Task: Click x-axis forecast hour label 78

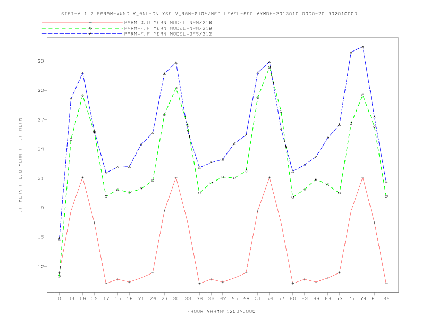Action: tap(363, 298)
